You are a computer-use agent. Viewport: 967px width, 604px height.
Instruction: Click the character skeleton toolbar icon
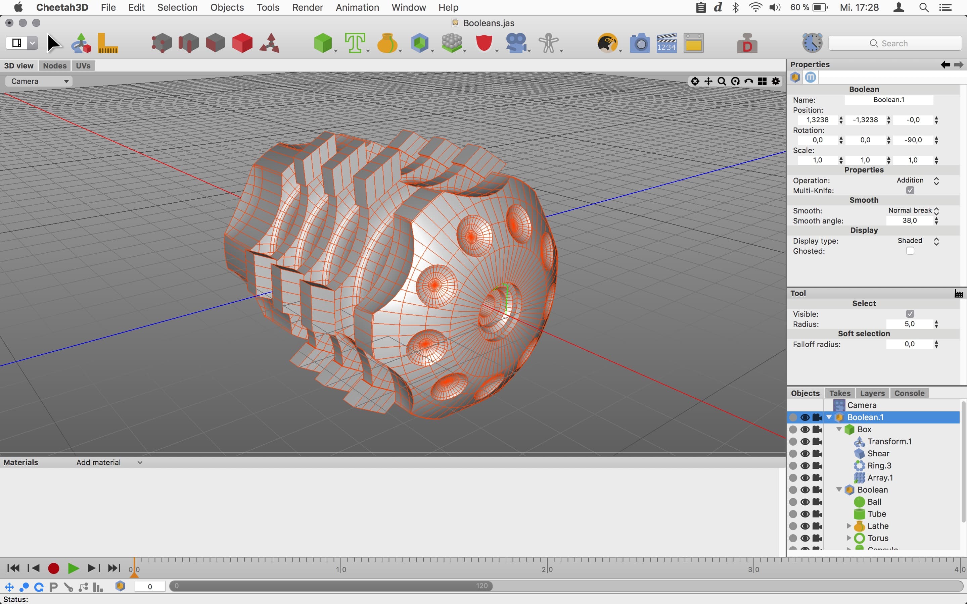tap(548, 43)
